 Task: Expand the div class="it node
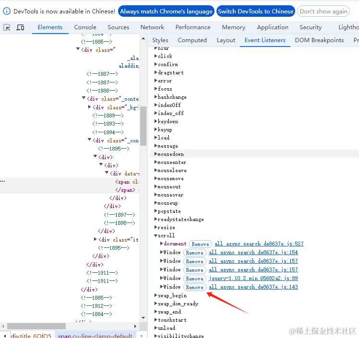tap(96, 239)
